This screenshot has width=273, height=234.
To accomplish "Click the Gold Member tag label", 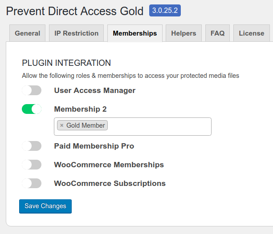I will click(86, 125).
